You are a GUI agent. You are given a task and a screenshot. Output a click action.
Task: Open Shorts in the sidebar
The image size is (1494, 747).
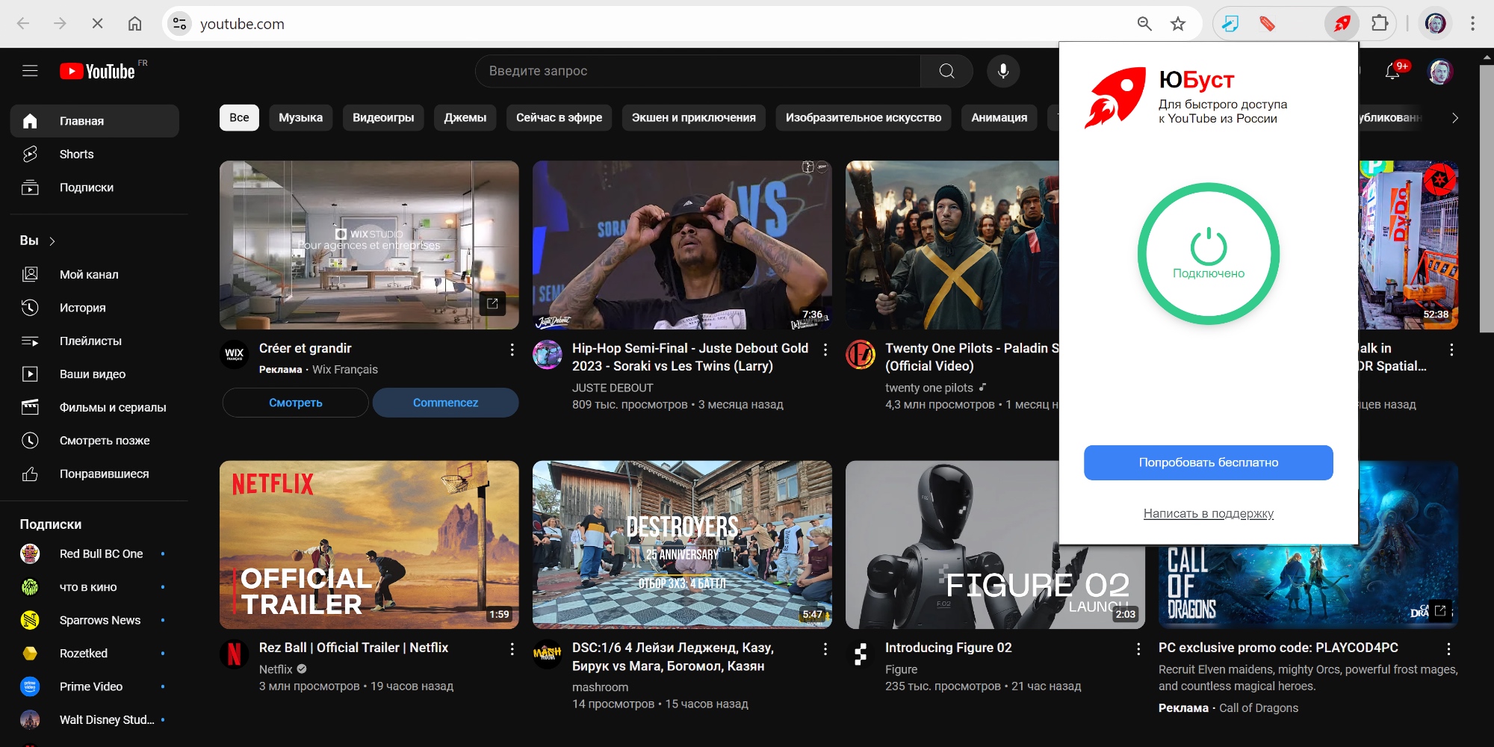click(x=95, y=154)
